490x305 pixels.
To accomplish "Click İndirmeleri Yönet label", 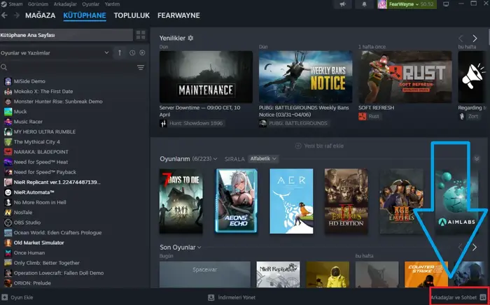I will coord(237,297).
